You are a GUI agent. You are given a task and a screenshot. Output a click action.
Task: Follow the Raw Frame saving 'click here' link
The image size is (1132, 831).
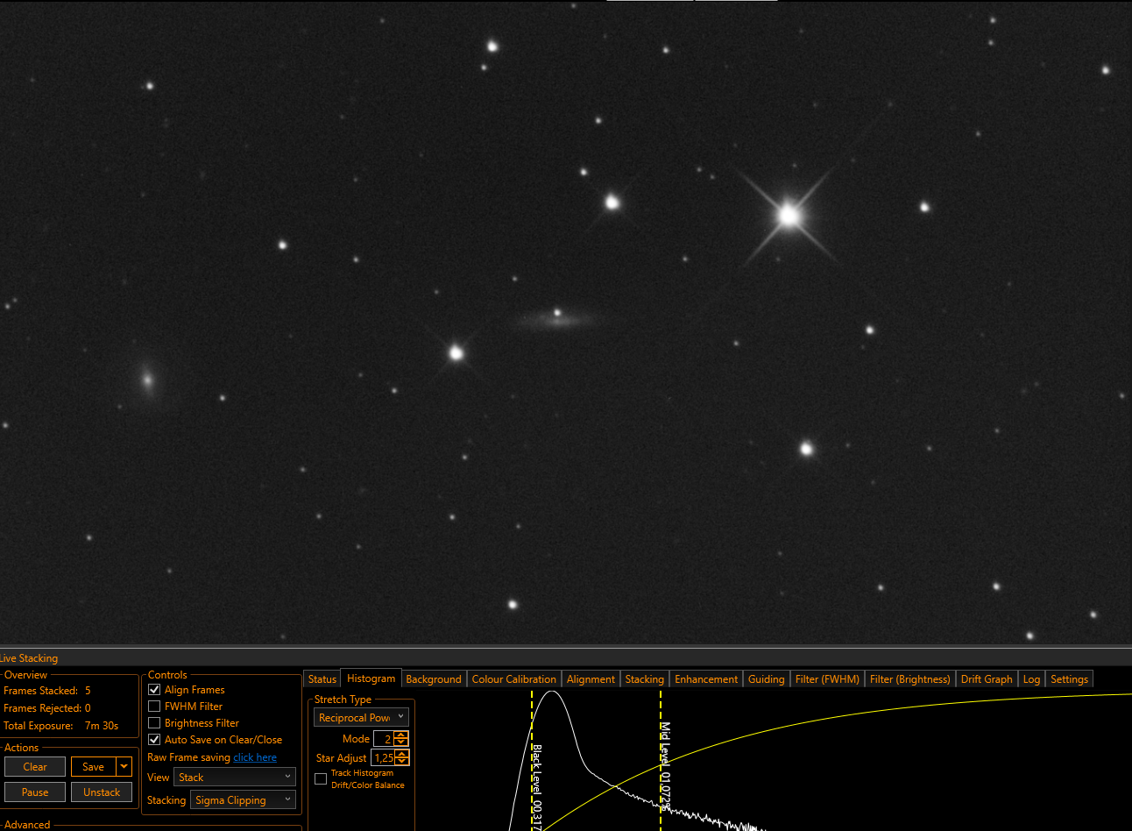click(255, 757)
